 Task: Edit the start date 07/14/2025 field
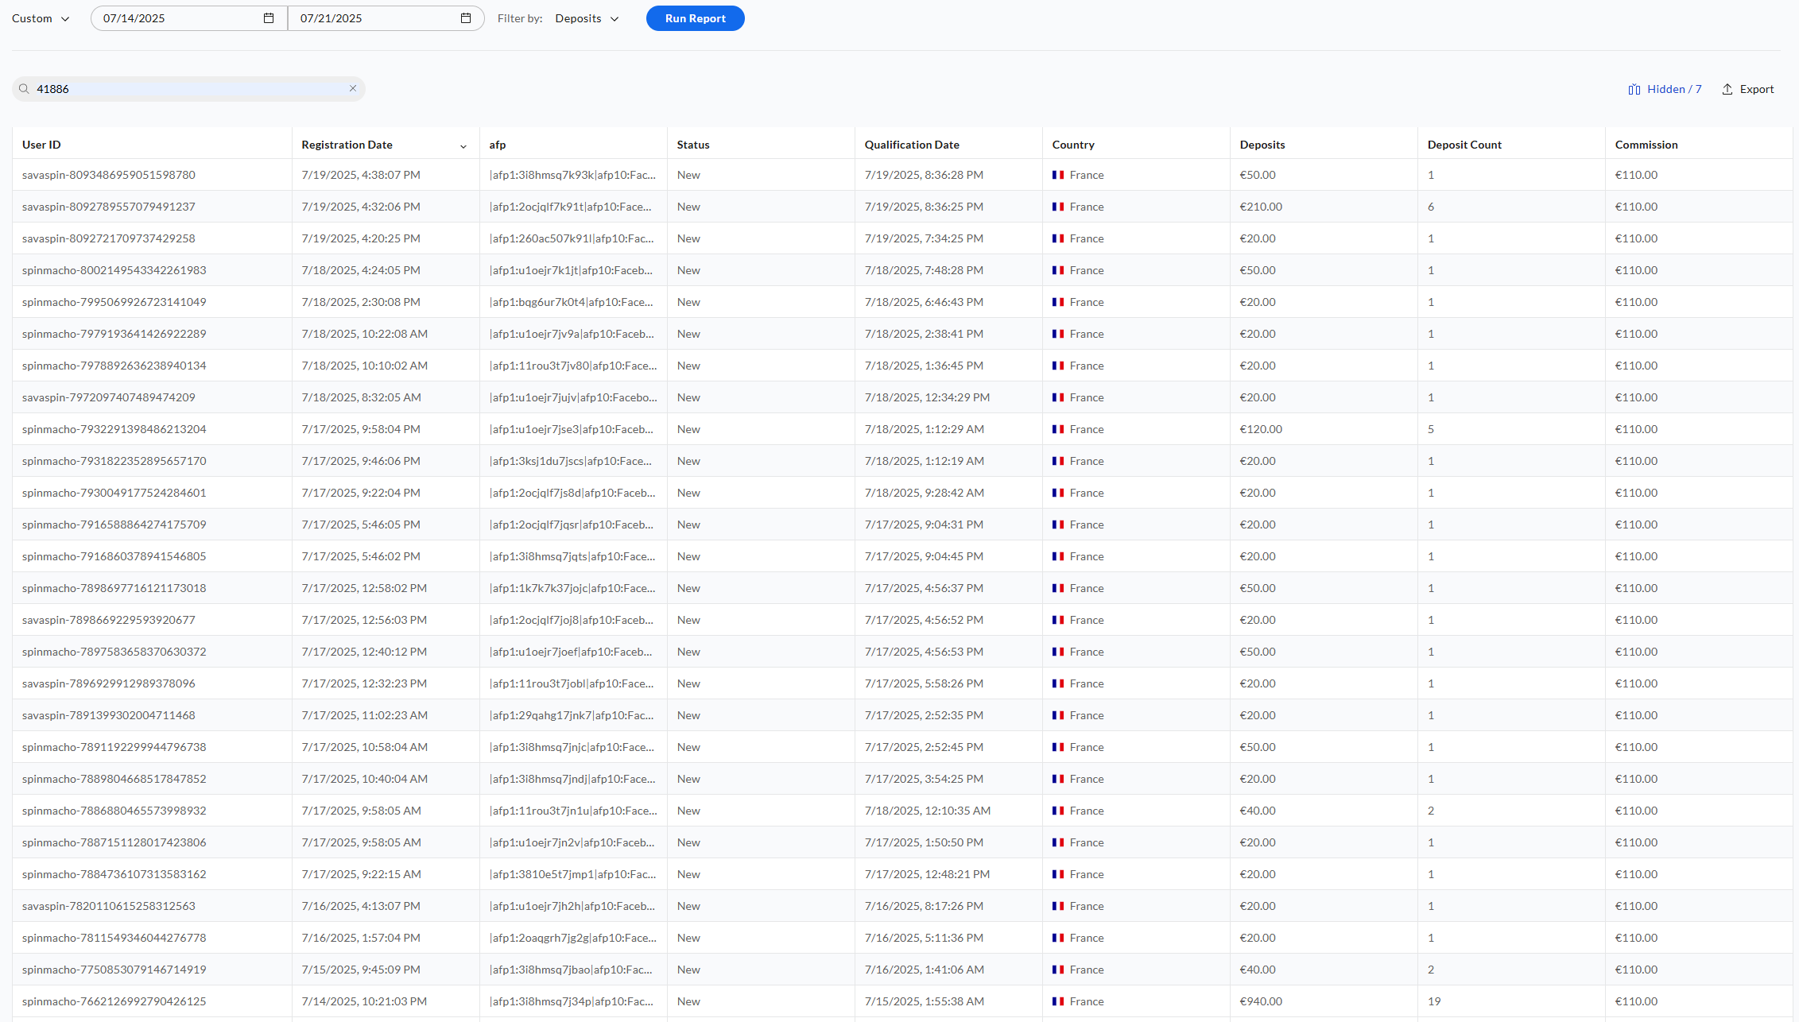tap(189, 18)
